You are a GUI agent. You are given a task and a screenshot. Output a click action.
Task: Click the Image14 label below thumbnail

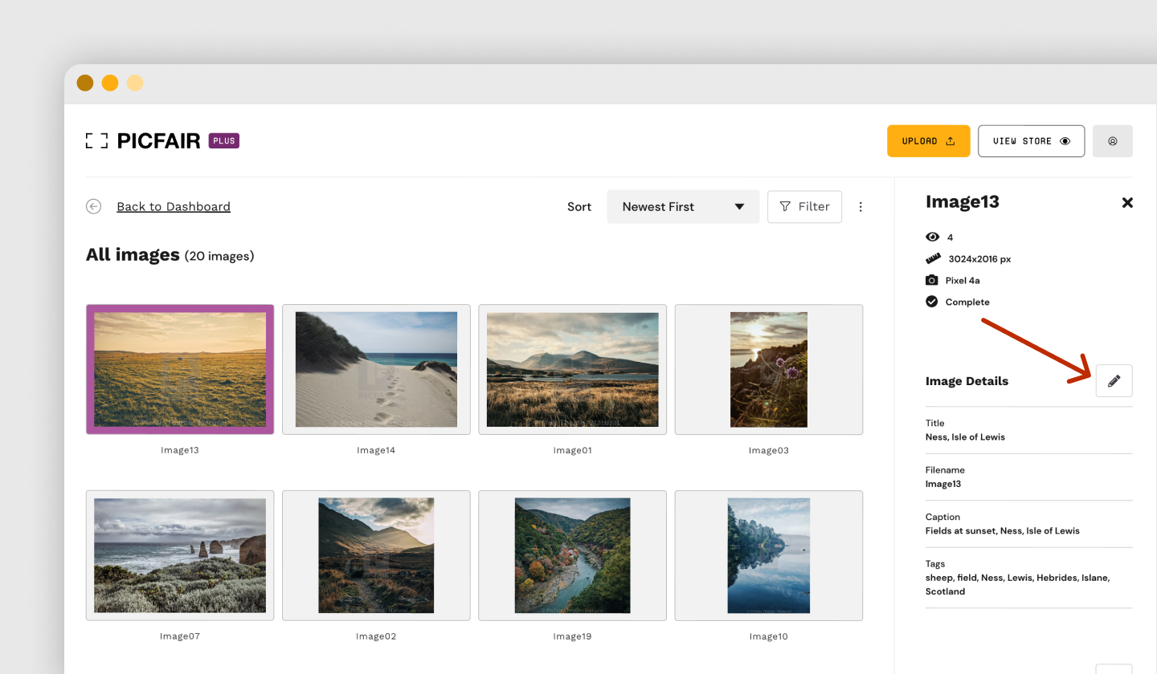tap(376, 450)
